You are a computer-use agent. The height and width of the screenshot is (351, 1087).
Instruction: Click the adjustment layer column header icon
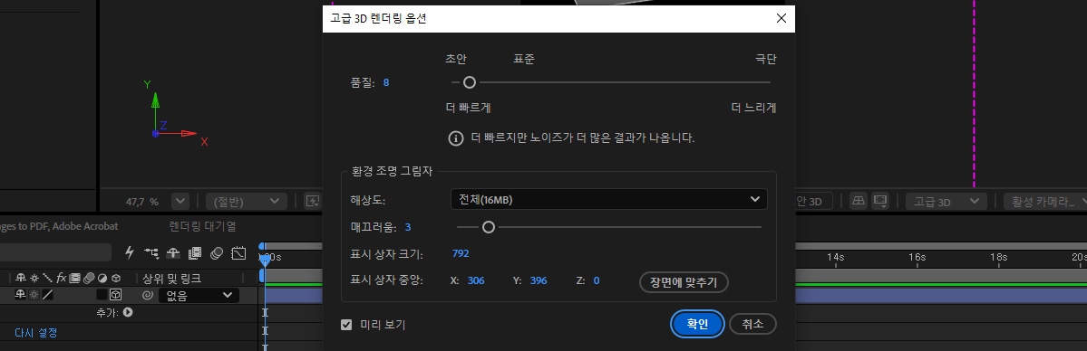[x=102, y=279]
